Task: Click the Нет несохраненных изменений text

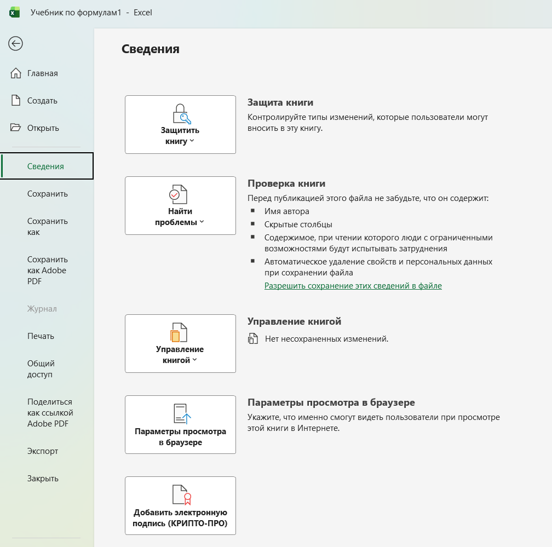Action: click(327, 339)
